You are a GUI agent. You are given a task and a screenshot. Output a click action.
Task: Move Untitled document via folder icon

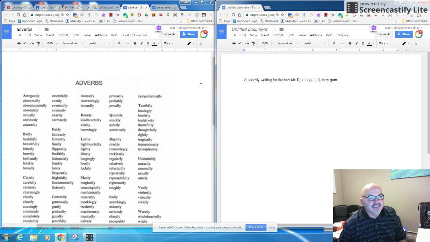[x=282, y=29]
